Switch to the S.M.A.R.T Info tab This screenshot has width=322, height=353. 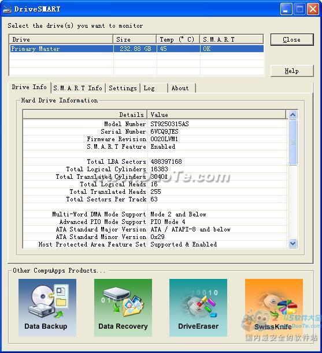78,88
